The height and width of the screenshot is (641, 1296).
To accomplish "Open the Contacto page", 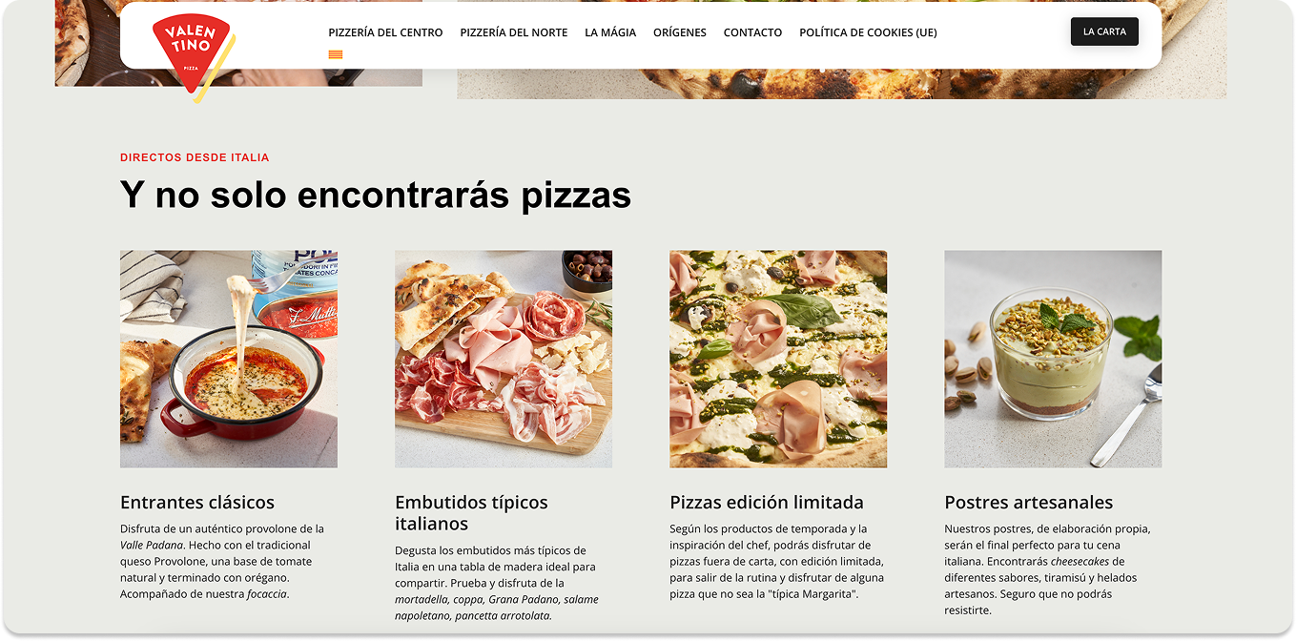I will 752,32.
